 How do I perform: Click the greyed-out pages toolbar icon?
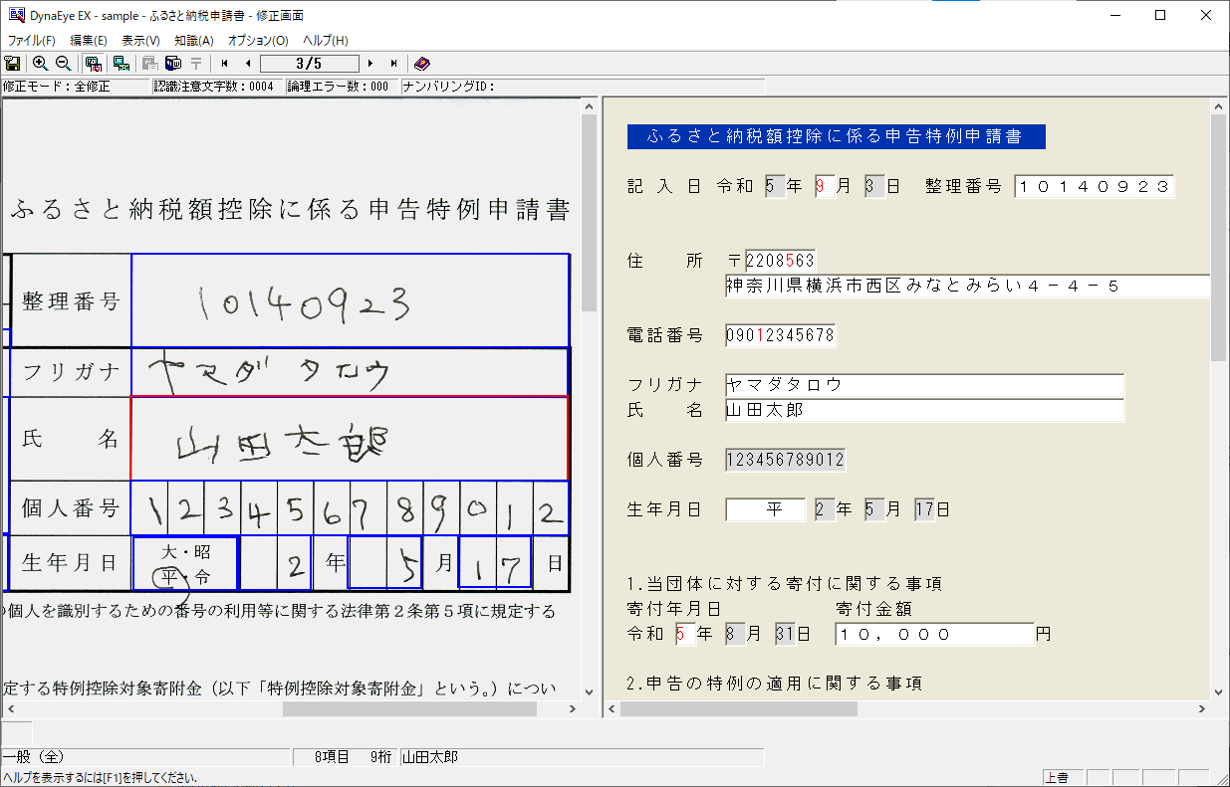click(x=149, y=63)
